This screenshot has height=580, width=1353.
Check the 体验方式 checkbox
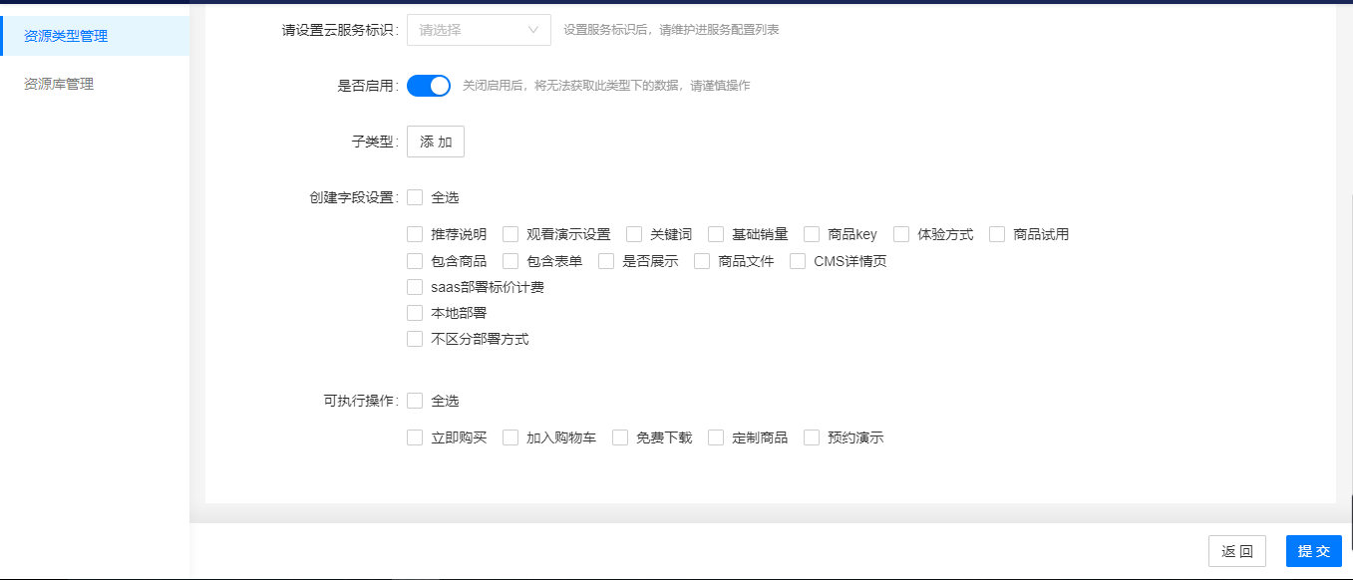[902, 234]
